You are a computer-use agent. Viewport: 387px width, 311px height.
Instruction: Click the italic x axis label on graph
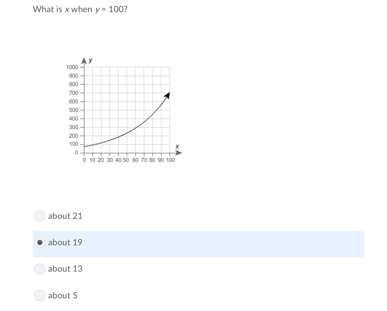point(177,146)
